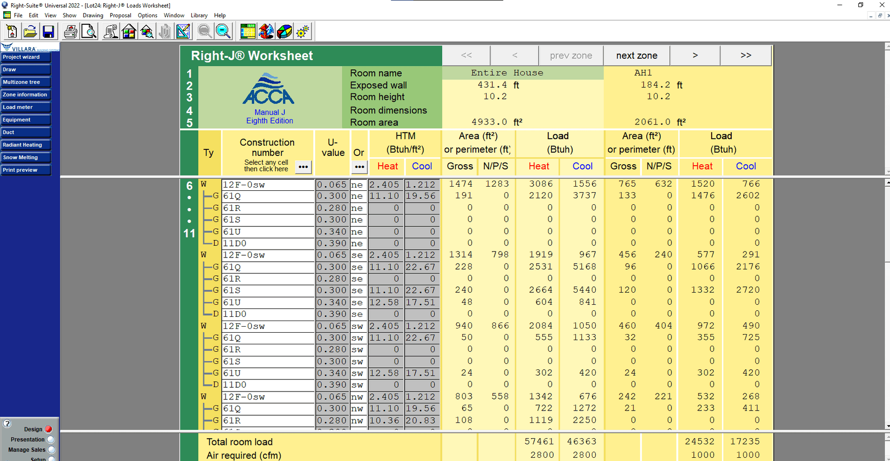
Task: Open orientation selector ellipsis button under Or
Action: pos(359,167)
